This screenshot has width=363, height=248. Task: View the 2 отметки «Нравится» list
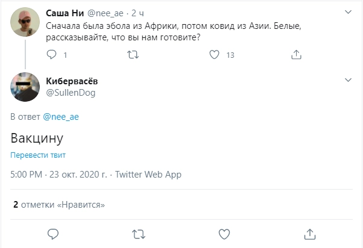[59, 205]
